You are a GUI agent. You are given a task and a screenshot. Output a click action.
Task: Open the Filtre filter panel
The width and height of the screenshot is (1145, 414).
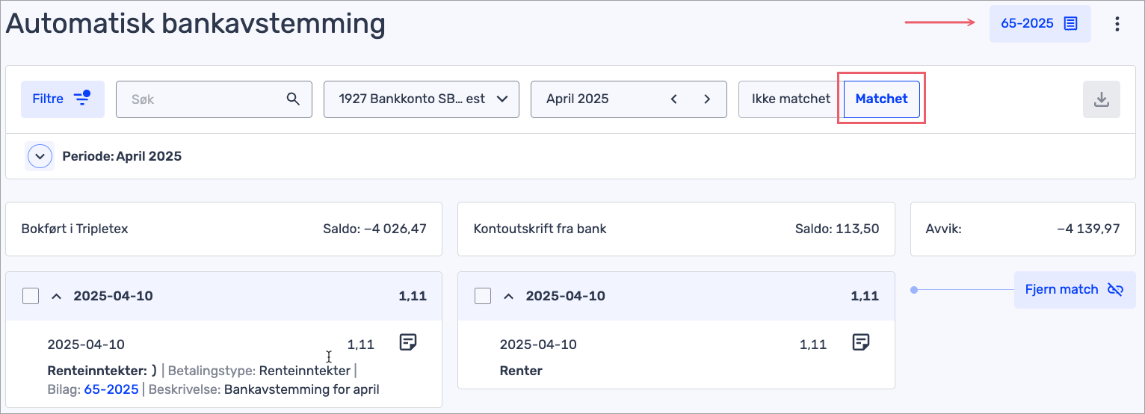tap(62, 99)
